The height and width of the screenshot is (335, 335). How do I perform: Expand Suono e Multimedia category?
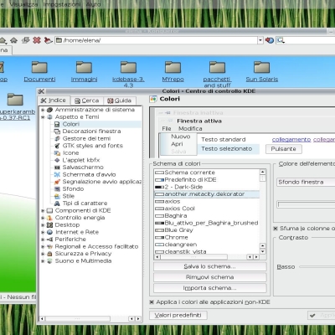(43, 261)
